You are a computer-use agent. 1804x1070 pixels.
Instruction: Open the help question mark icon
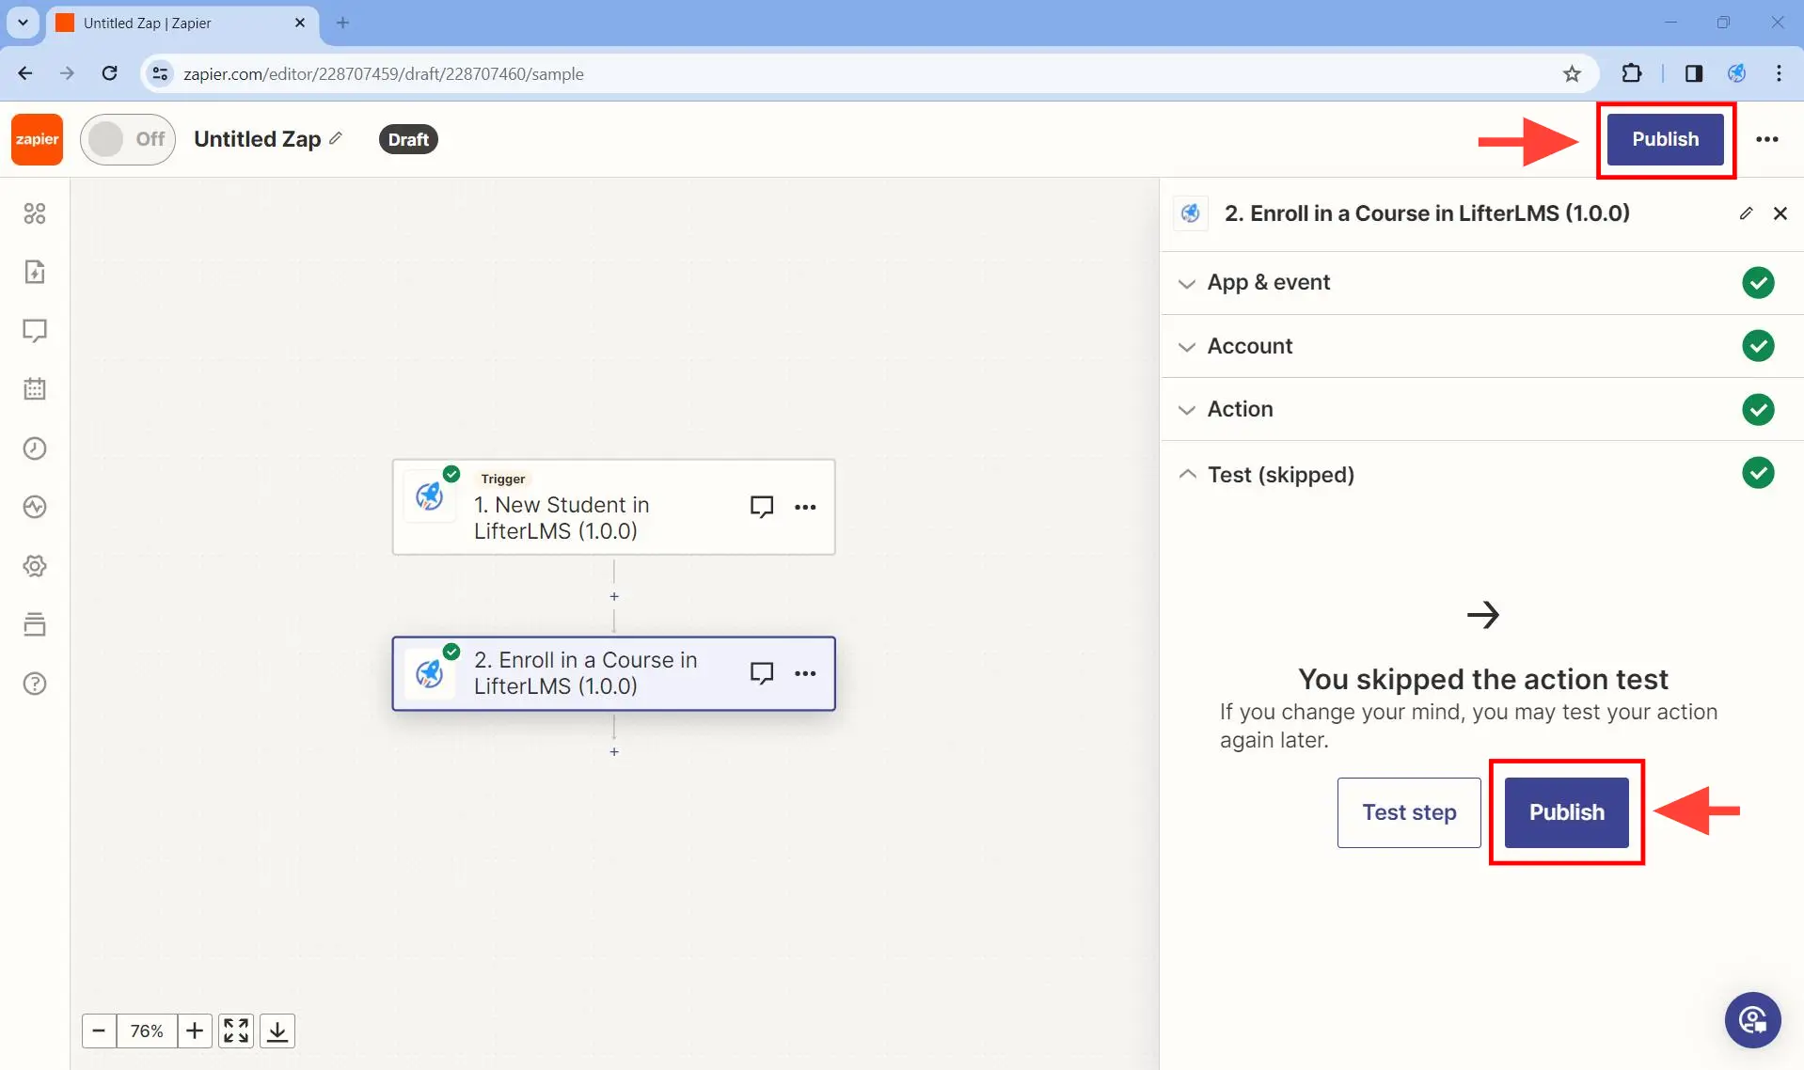pyautogui.click(x=35, y=684)
